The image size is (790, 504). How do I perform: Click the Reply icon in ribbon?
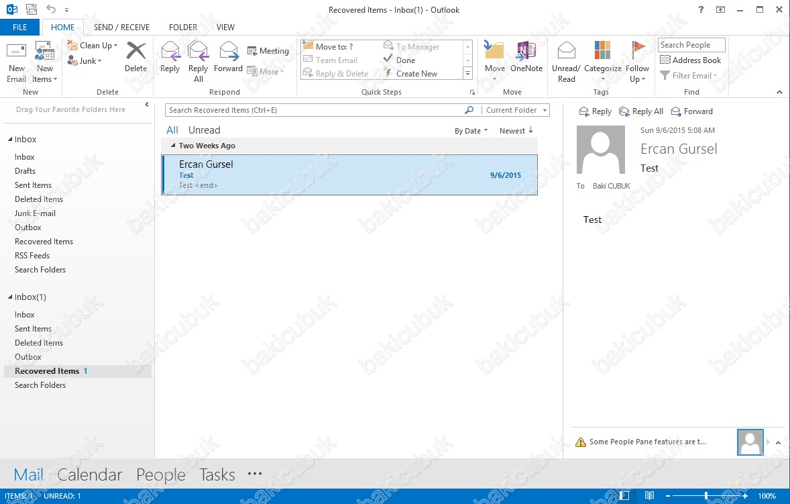pos(170,51)
